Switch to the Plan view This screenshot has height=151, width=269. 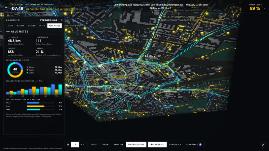[106, 145]
